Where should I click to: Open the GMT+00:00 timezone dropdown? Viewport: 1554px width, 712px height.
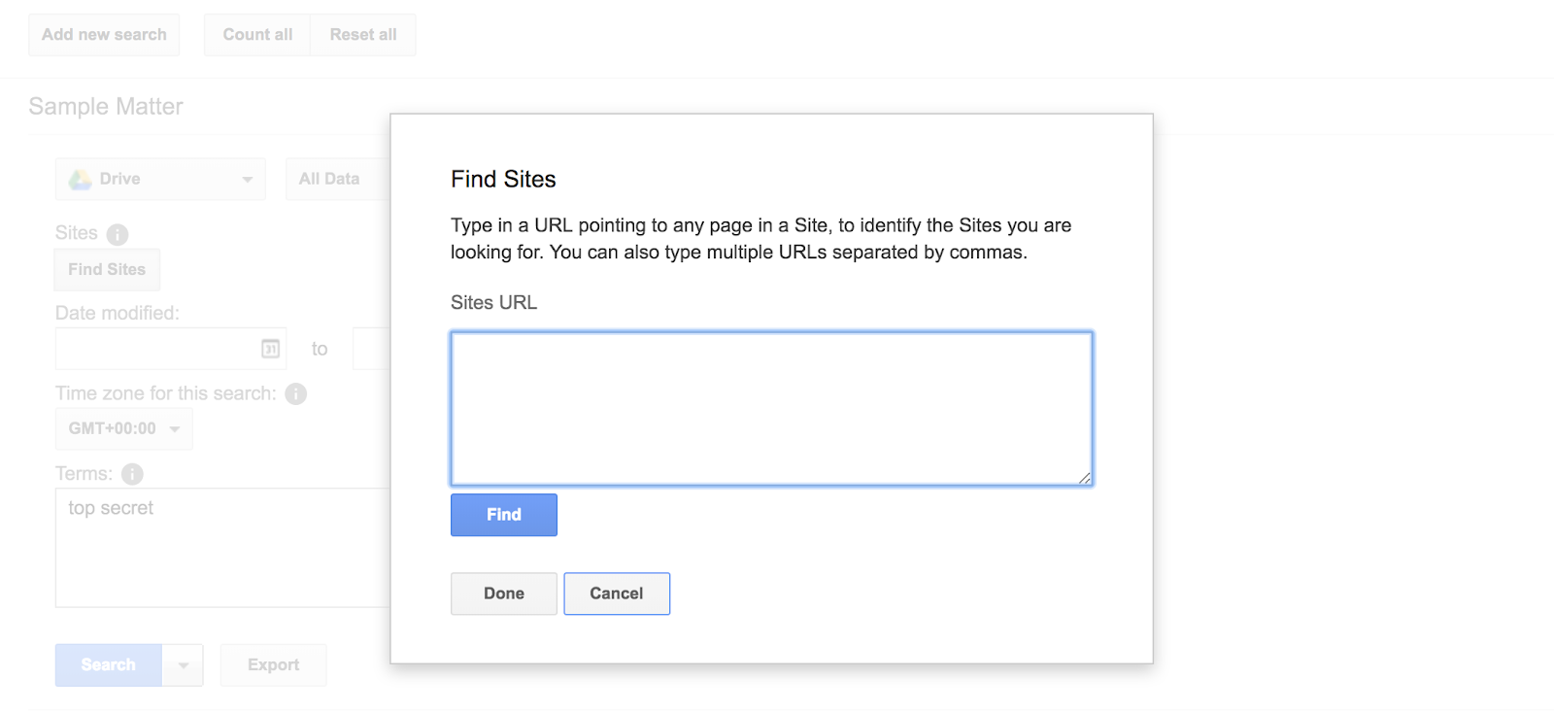tap(122, 427)
